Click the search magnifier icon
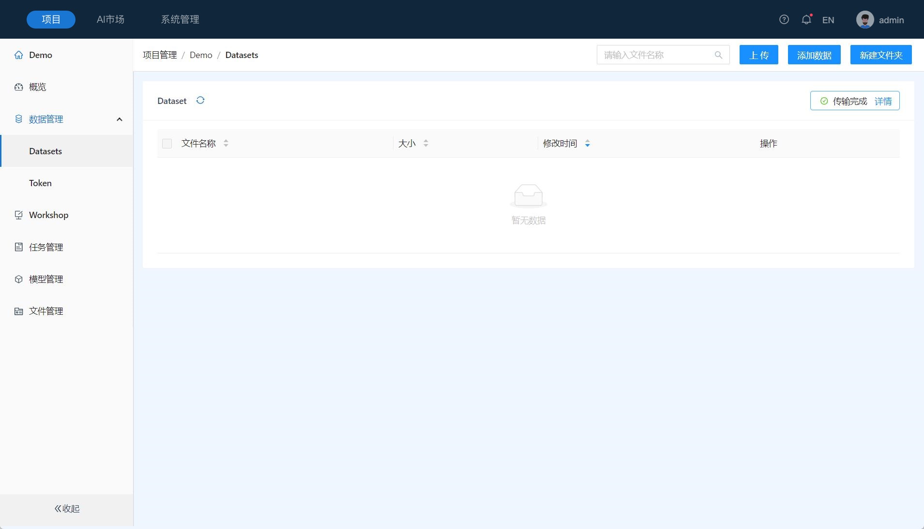Image resolution: width=924 pixels, height=529 pixels. click(x=718, y=55)
